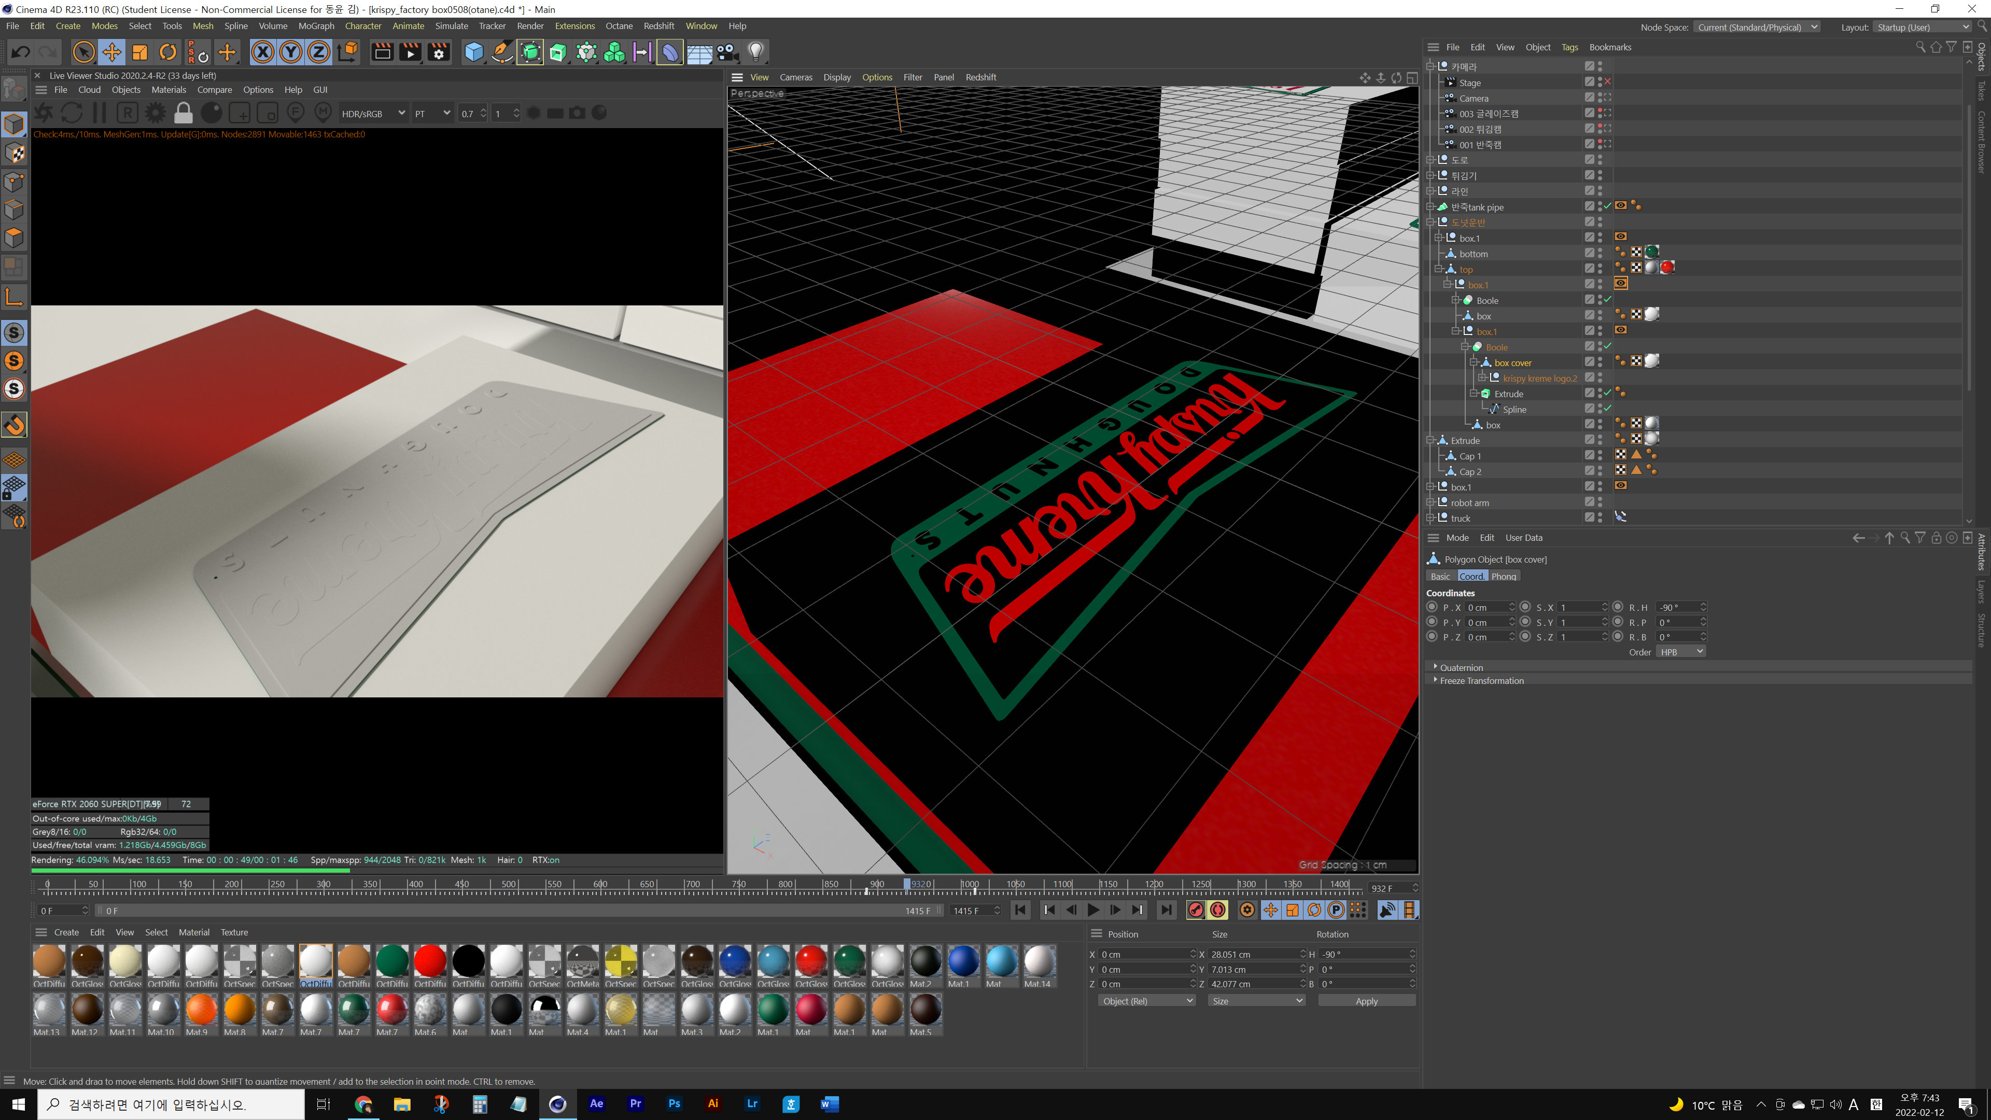
Task: Click Render View clapperboard icon
Action: click(x=383, y=52)
